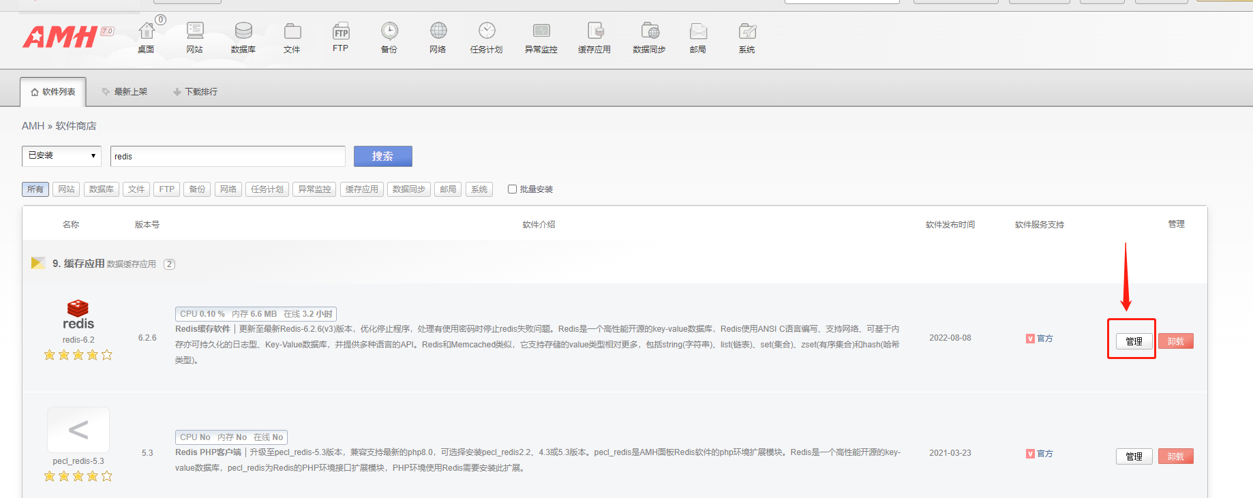
Task: Open the 备份 backup icon
Action: pos(389,31)
